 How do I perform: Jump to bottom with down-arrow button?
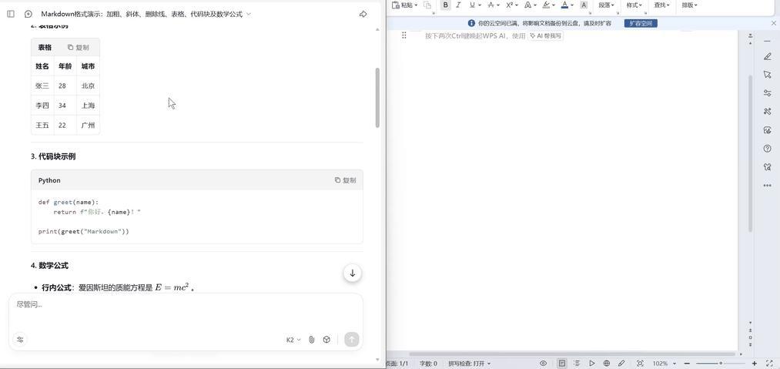coord(352,273)
